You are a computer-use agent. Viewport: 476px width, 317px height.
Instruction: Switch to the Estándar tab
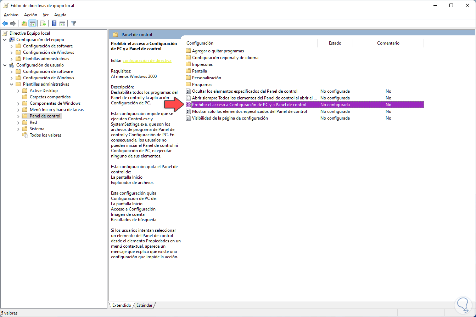(144, 305)
